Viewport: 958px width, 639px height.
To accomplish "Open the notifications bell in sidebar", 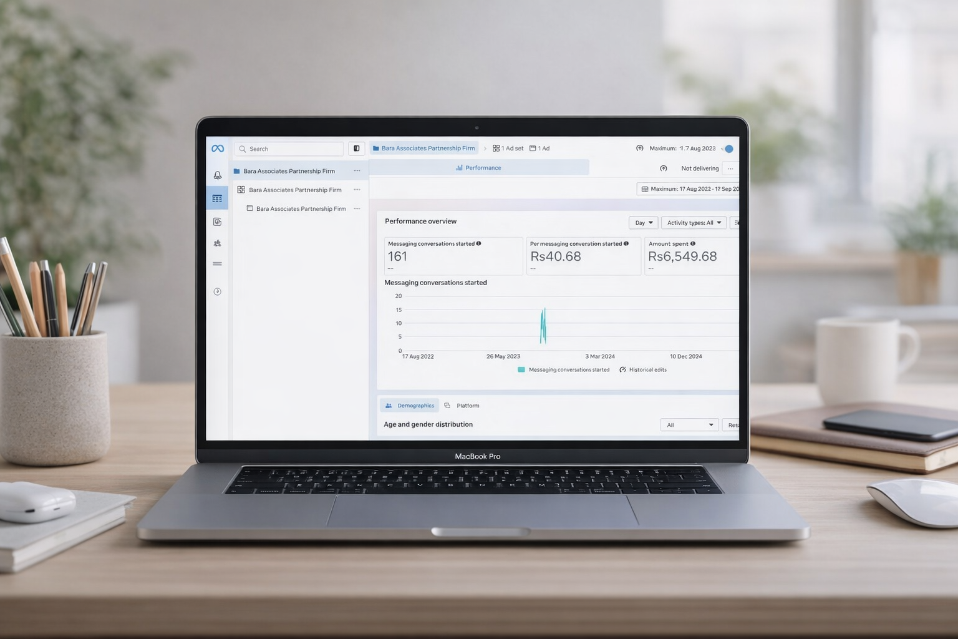I will pyautogui.click(x=218, y=175).
